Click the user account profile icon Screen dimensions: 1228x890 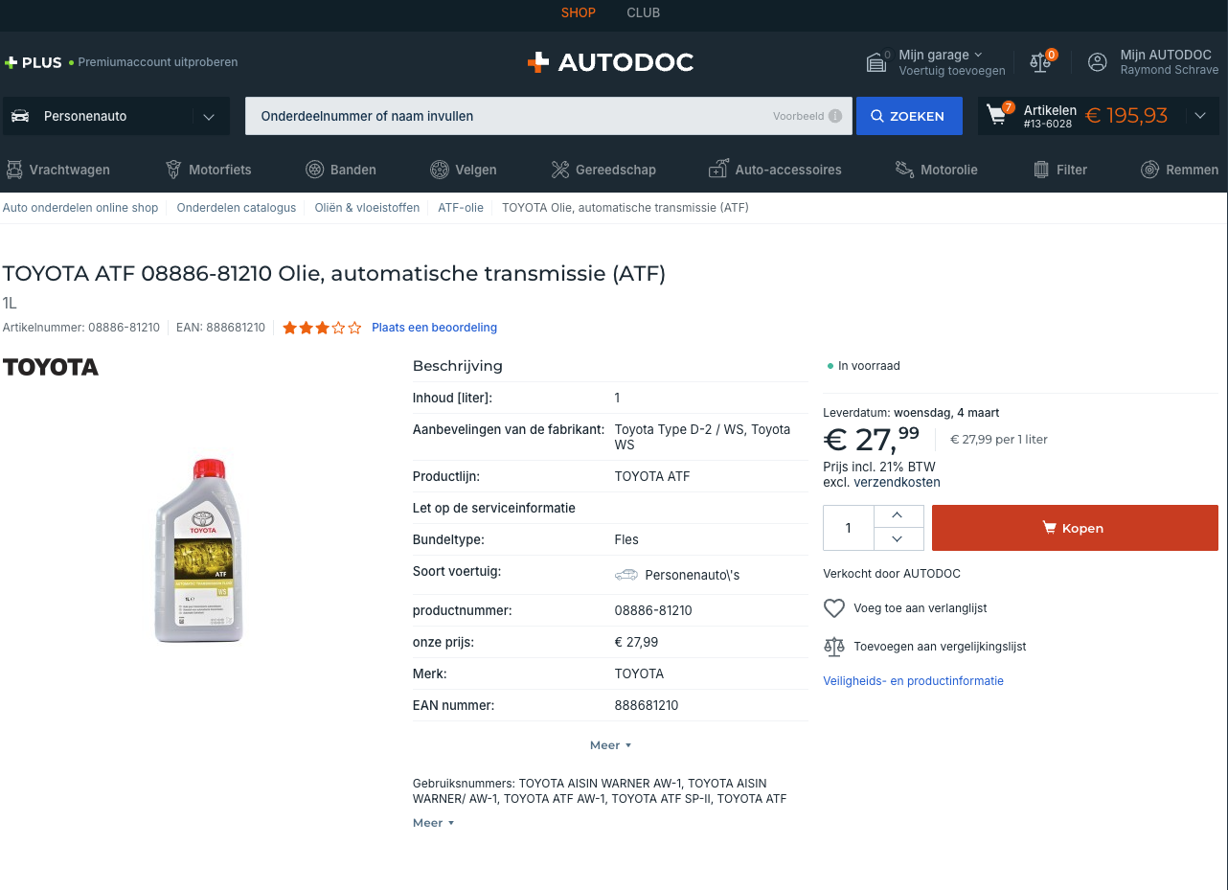coord(1098,62)
